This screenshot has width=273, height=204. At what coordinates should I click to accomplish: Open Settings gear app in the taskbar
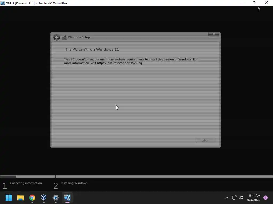coord(55,198)
